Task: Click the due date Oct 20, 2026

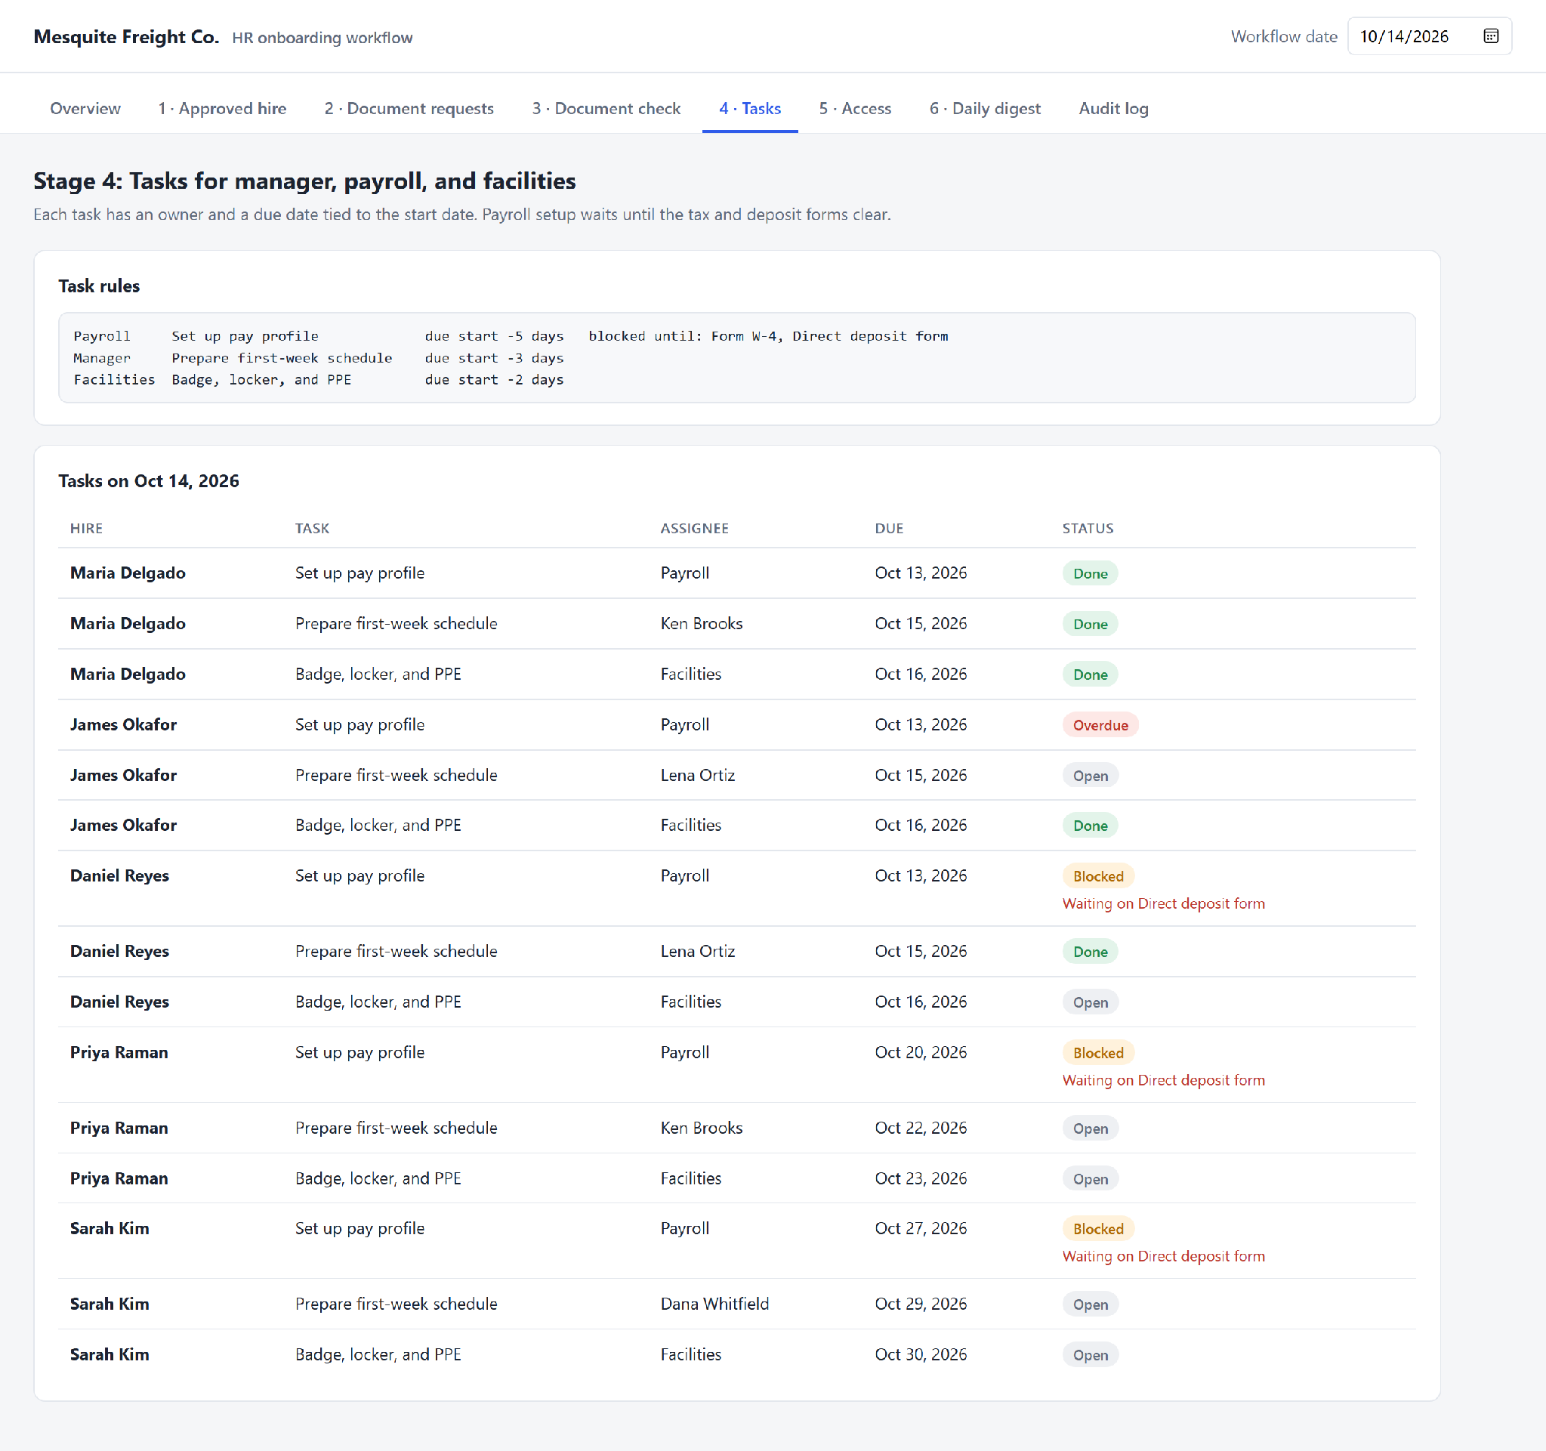Action: (920, 1051)
